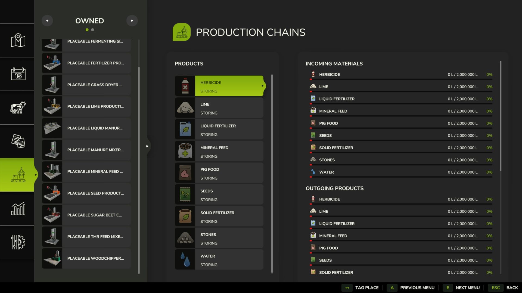Screen dimensions: 522x293
Task: Go to previous Owned category arrow
Action: click(x=47, y=21)
